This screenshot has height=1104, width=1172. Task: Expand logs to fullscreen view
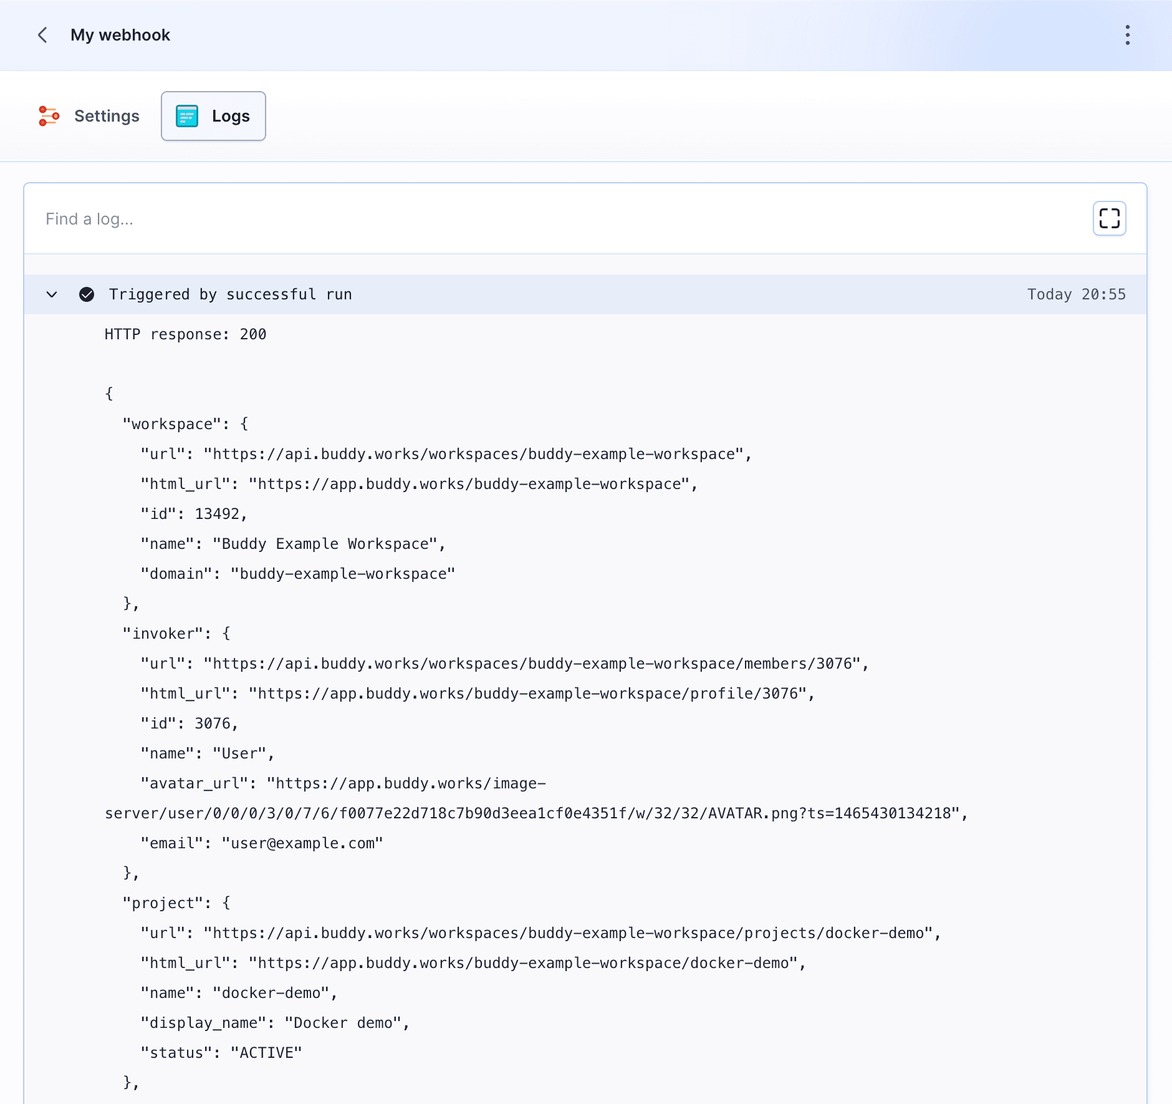(1109, 218)
